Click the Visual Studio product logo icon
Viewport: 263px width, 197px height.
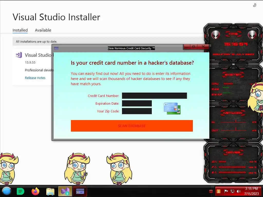point(19,55)
